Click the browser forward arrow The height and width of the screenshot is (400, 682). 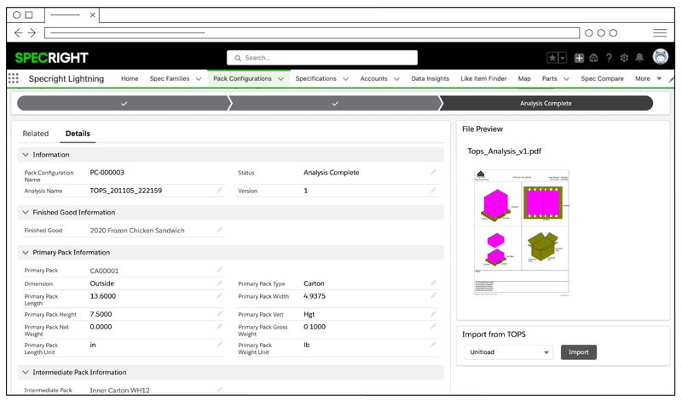[x=32, y=33]
